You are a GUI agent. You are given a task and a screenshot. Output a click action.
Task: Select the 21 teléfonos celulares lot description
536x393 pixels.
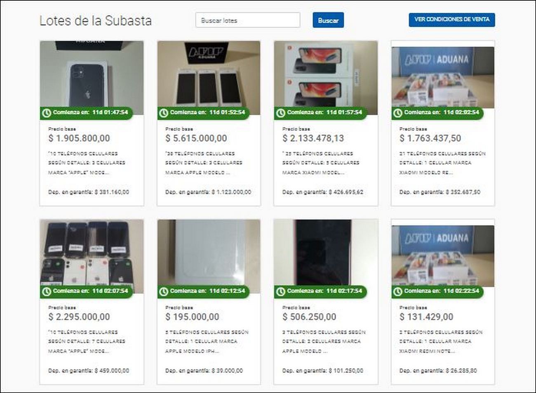(x=442, y=163)
